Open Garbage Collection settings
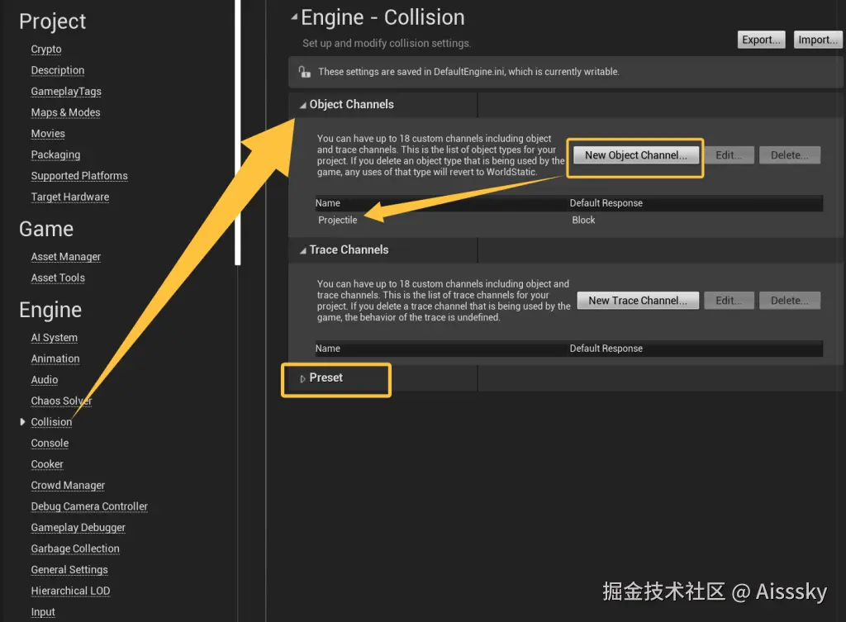Screen dimensions: 846x622 tap(75, 548)
